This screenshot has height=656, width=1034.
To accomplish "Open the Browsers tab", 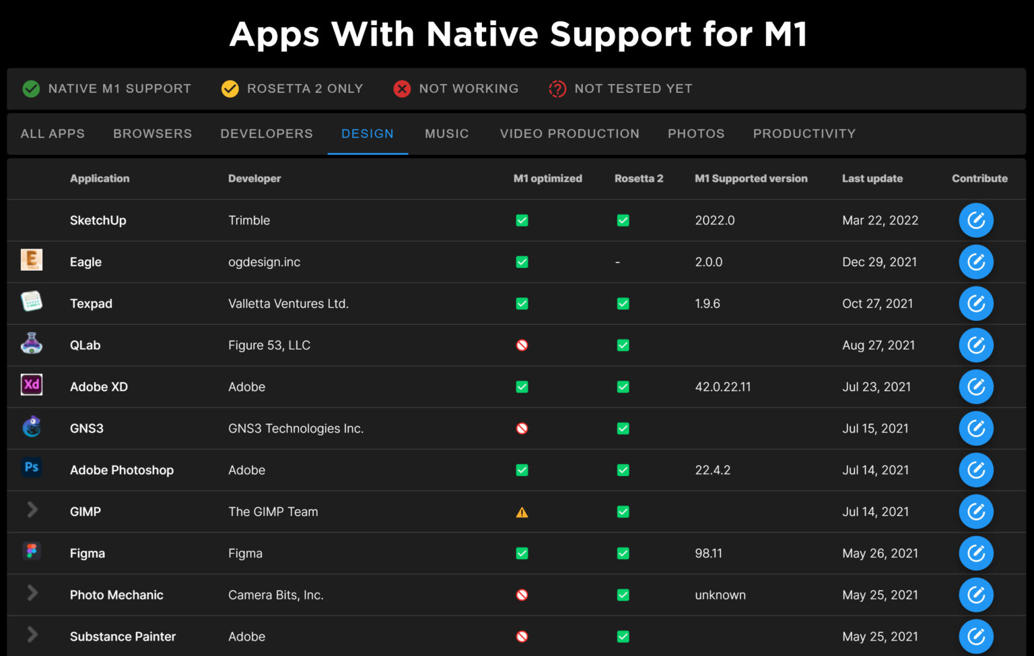I will [x=152, y=133].
